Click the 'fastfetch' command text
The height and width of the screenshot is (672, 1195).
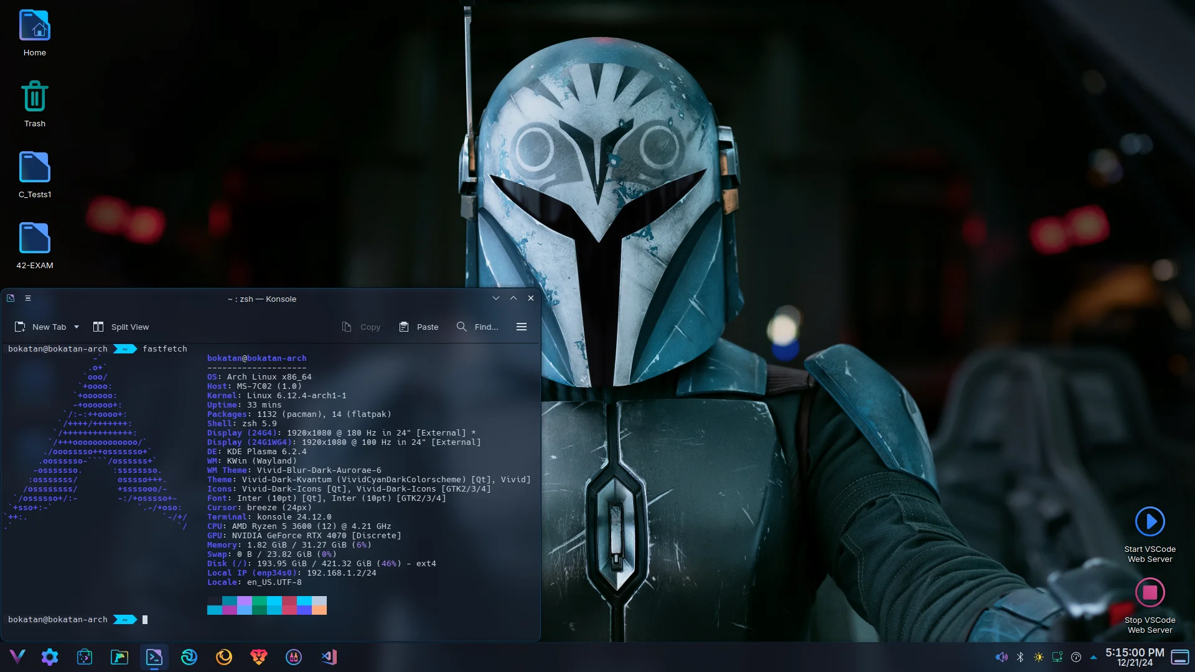point(165,349)
